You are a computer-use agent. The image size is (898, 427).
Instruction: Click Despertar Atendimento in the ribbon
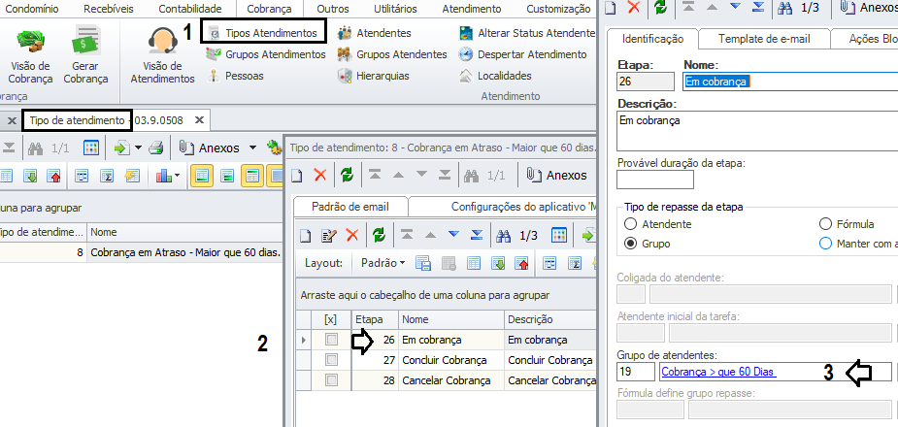(523, 54)
